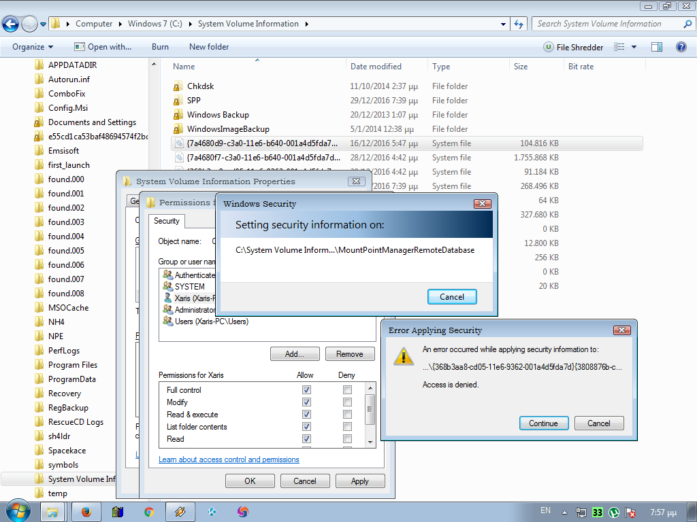Click the Explorer Back navigation arrow
This screenshot has width=697, height=522.
(x=11, y=24)
